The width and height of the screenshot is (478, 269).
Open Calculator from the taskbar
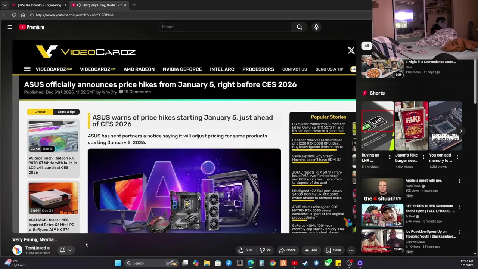[261, 263]
